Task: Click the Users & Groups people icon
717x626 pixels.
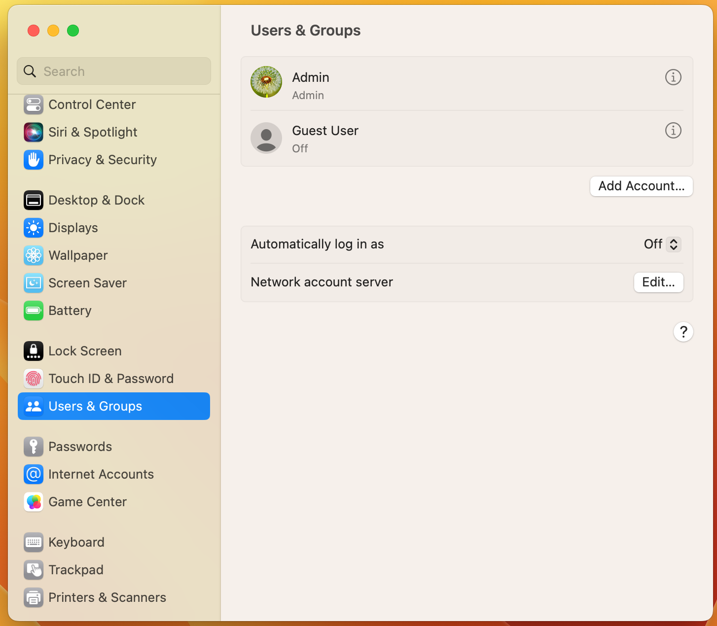Action: pyautogui.click(x=34, y=406)
